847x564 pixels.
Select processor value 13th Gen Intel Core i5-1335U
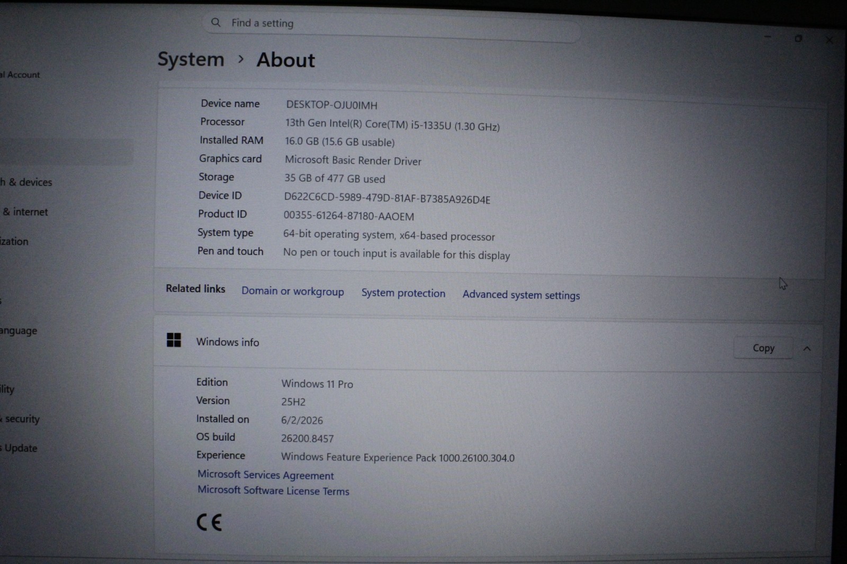(x=392, y=125)
